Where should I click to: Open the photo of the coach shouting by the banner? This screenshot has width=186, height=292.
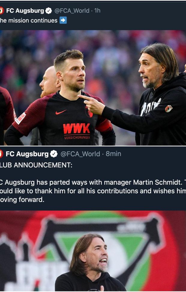tap(93, 251)
